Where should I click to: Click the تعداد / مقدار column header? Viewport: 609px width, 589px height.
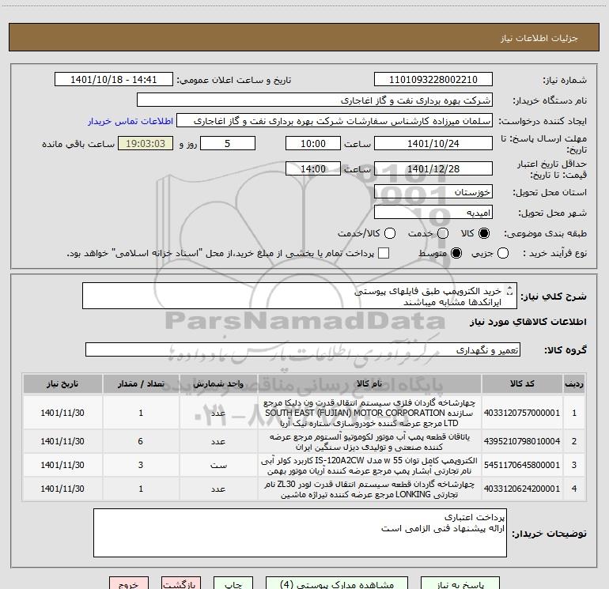(141, 384)
